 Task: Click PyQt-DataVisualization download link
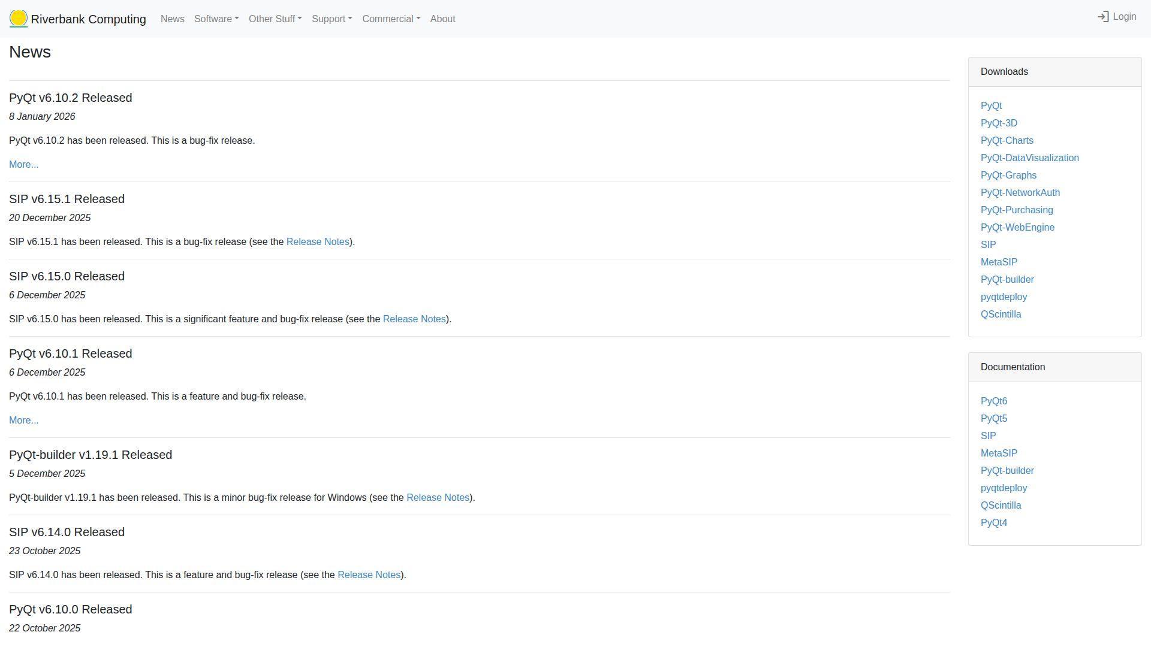tap(1029, 158)
